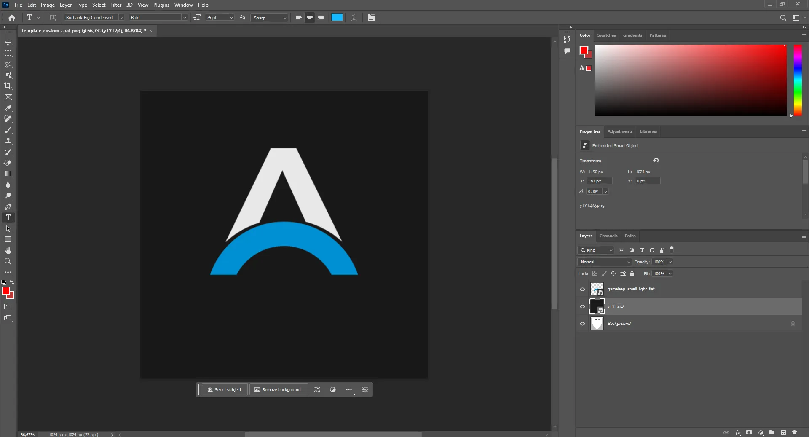This screenshot has width=809, height=437.
Task: Center text alignment button
Action: pyautogui.click(x=310, y=18)
